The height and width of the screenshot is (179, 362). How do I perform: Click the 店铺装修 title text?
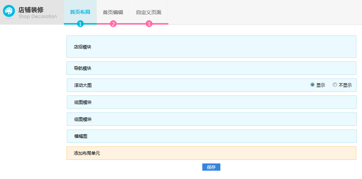point(31,9)
